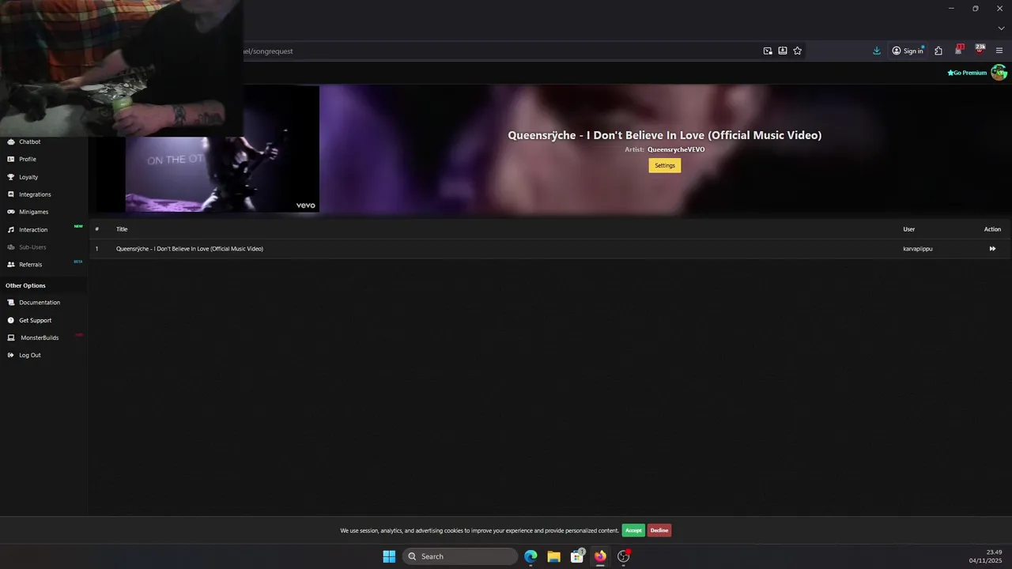
Task: Click Get Support in Other Options
Action: coord(36,320)
